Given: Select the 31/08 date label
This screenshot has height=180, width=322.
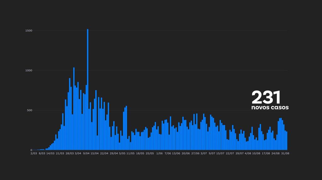Looking at the screenshot, I should click(285, 154).
